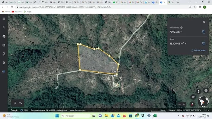The width and height of the screenshot is (212, 119).
Task: Click the Add placemark tool
Action: click(15, 103)
